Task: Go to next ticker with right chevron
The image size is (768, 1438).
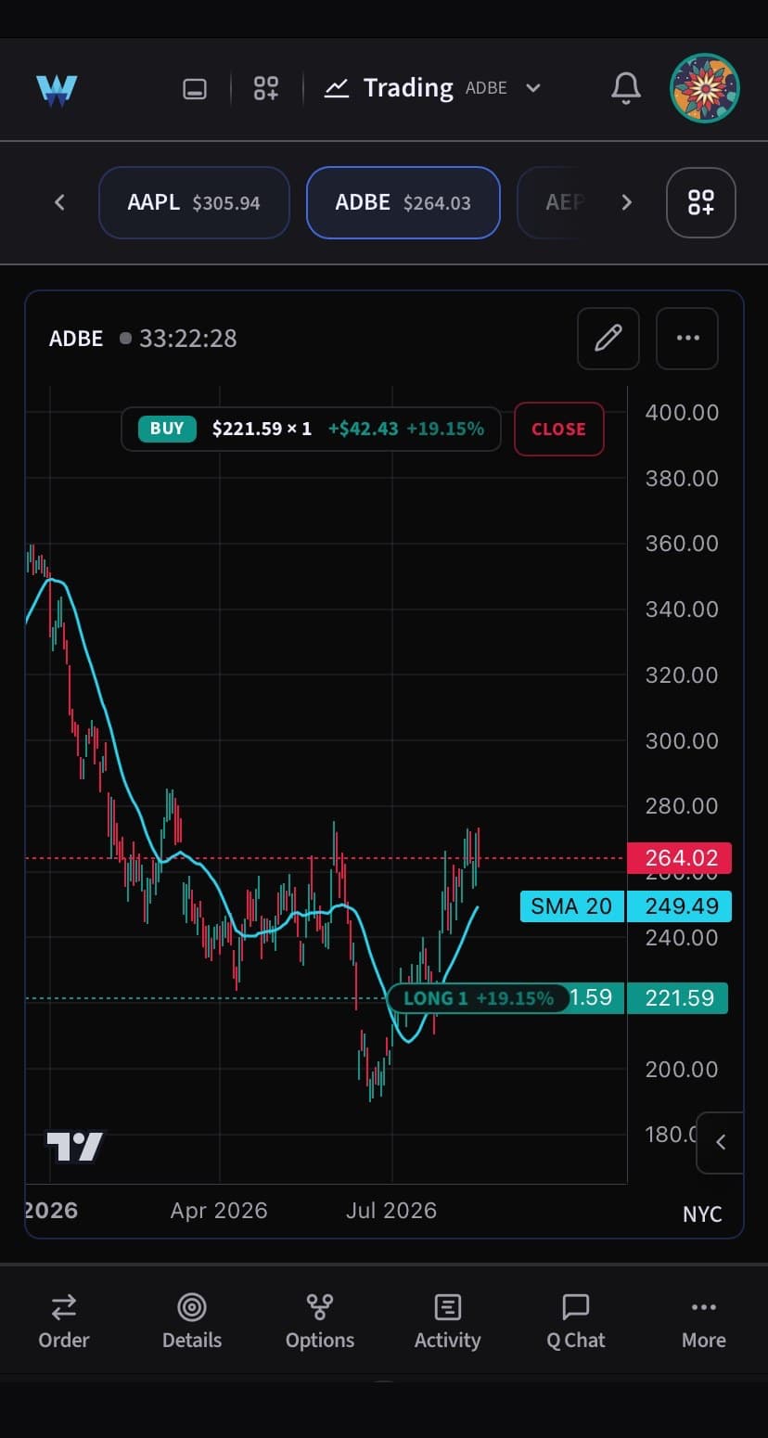Action: click(x=627, y=202)
